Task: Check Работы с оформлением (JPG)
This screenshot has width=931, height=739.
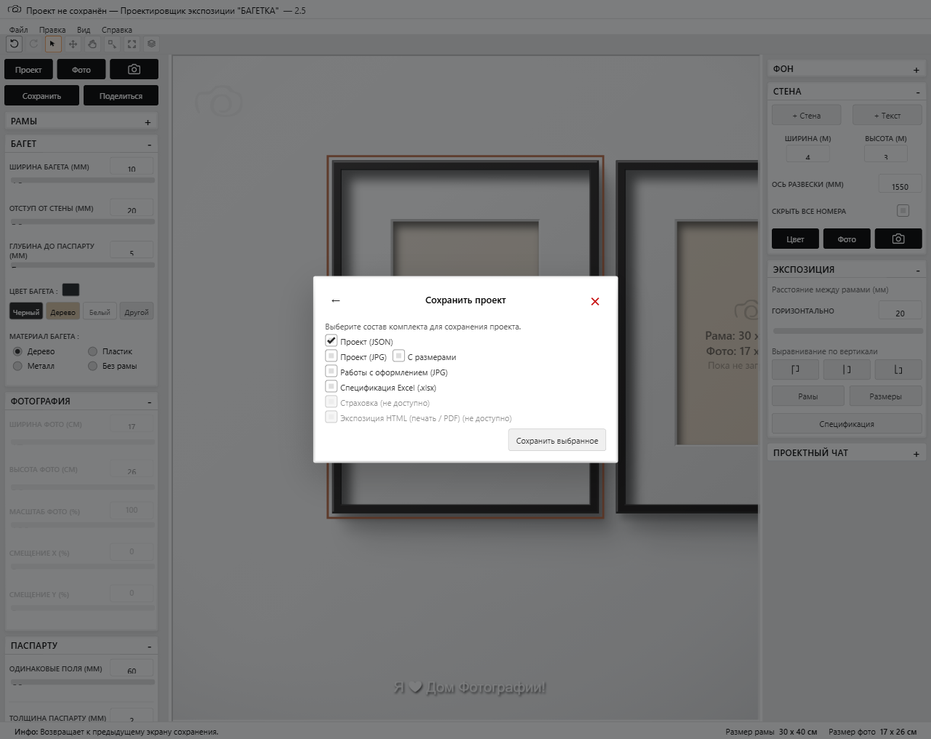Action: [331, 371]
